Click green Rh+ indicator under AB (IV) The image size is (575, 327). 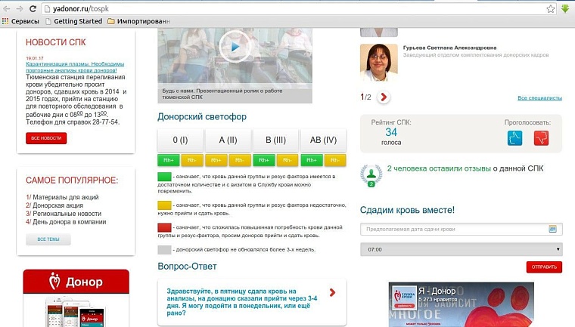[x=312, y=160]
